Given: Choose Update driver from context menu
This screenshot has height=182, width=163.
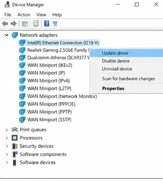Looking at the screenshot, I should [x=126, y=53].
